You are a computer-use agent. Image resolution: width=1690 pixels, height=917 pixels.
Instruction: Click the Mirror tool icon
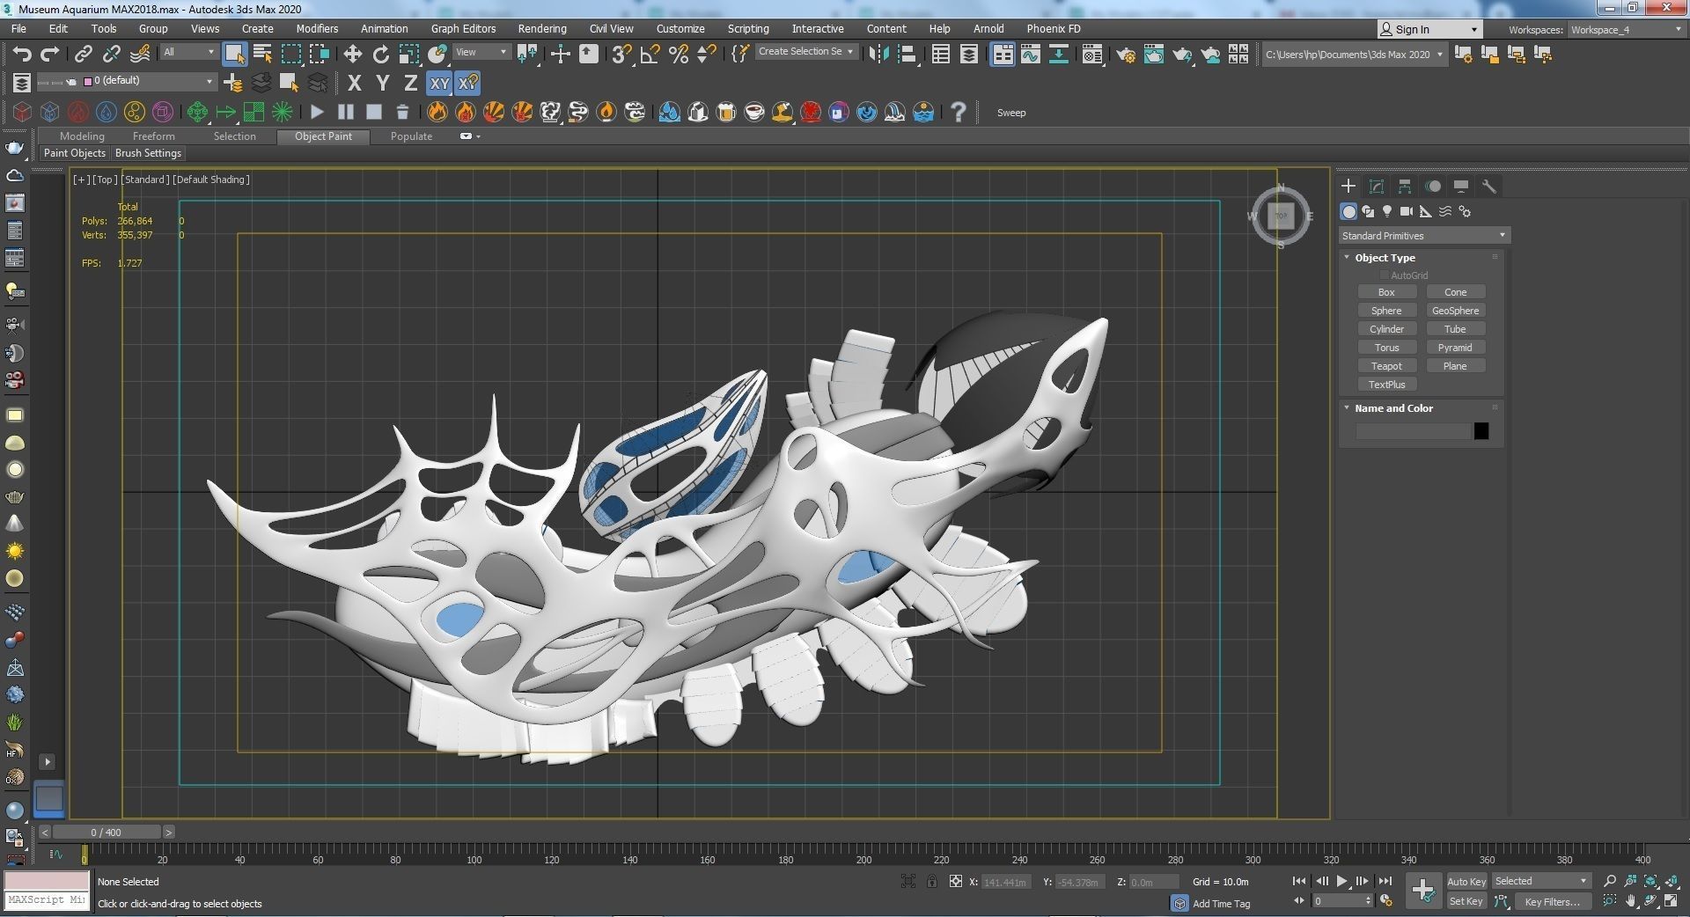click(878, 55)
